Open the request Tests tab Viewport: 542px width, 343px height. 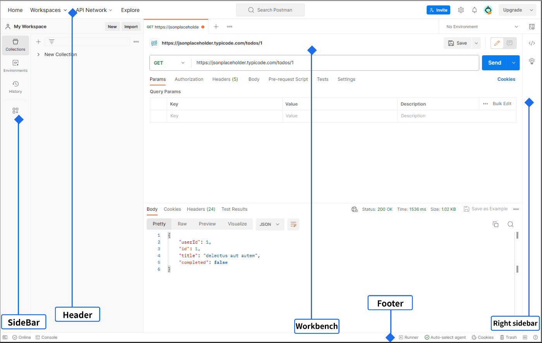[x=322, y=79]
